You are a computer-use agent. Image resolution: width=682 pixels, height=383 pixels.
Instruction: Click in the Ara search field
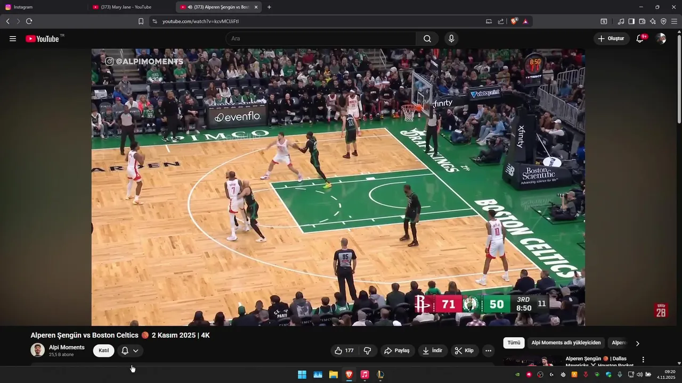[x=321, y=38]
